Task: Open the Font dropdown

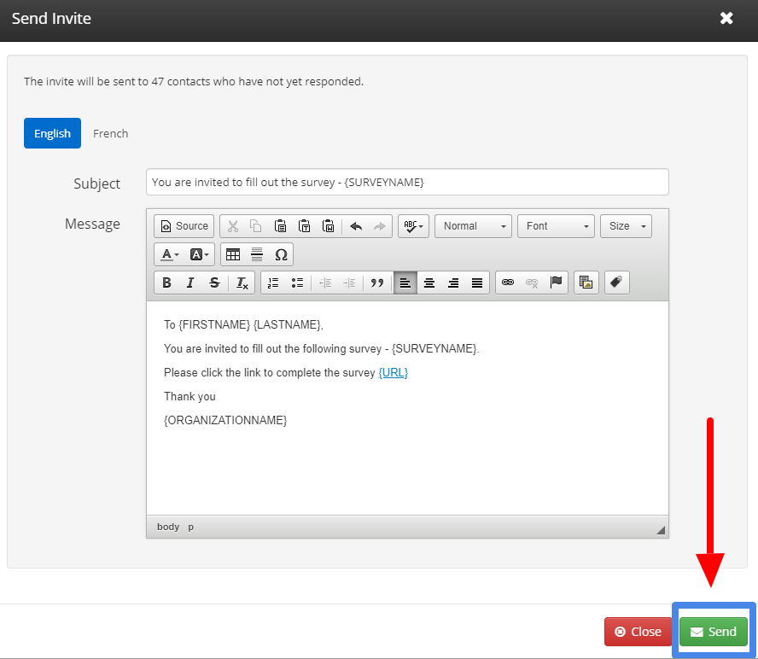Action: [556, 226]
